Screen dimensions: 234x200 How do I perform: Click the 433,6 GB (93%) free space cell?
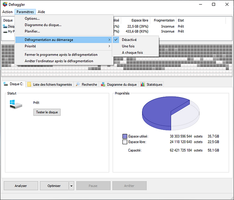[x=137, y=31]
